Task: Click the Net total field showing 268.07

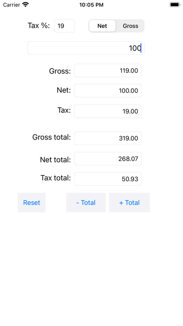Action: tap(108, 159)
